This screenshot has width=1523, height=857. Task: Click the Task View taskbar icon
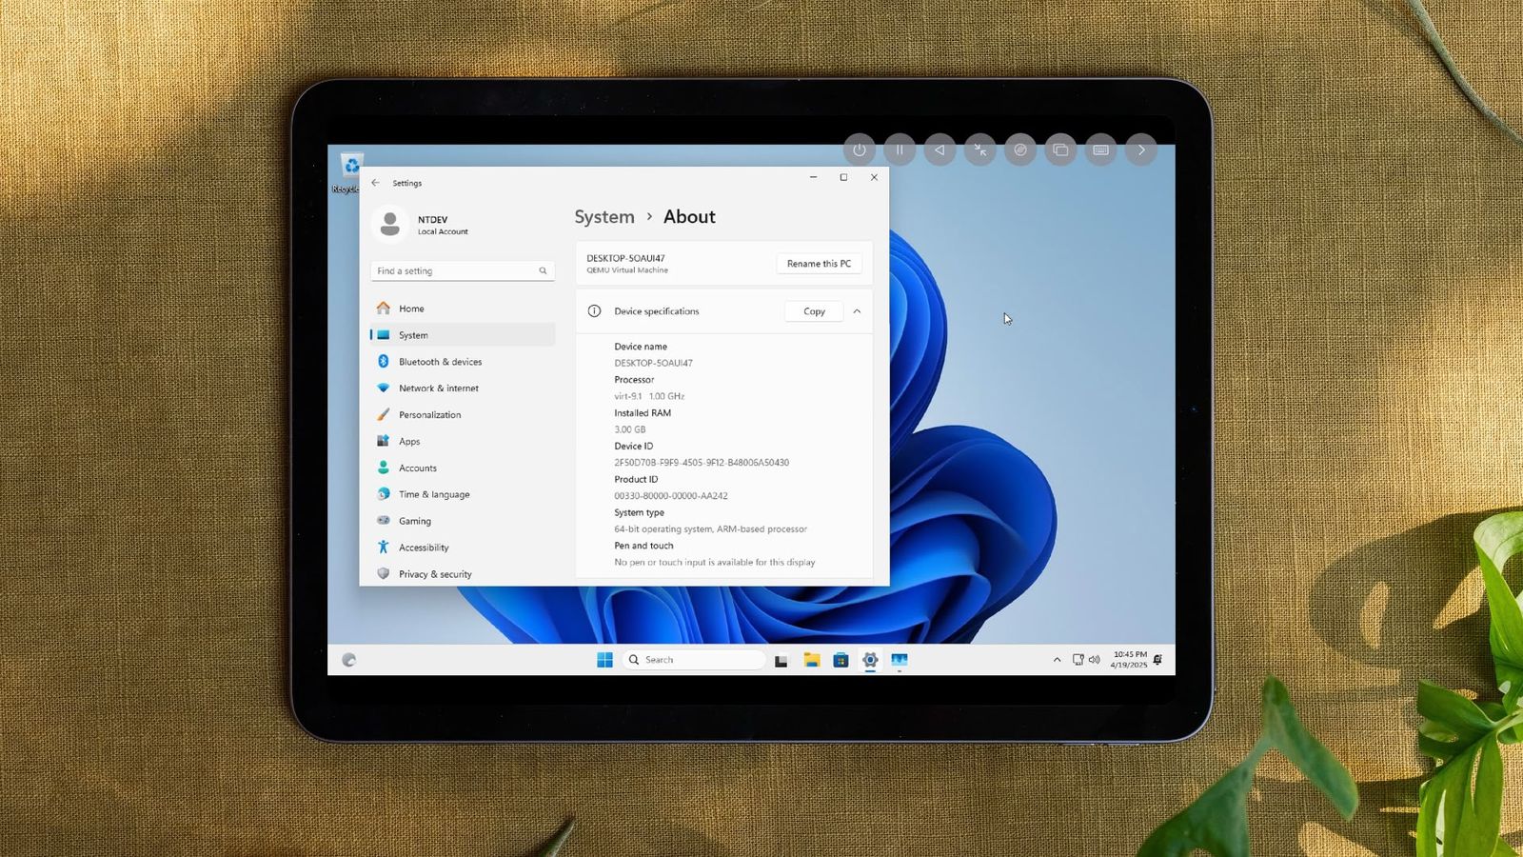[x=781, y=660]
